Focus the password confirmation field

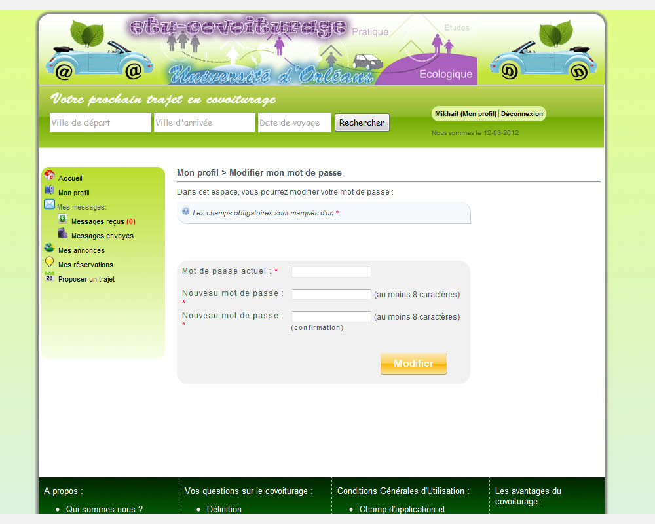pyautogui.click(x=331, y=316)
